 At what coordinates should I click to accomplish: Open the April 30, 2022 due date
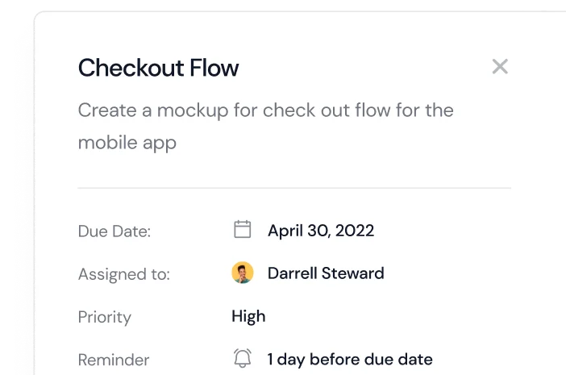click(x=320, y=231)
